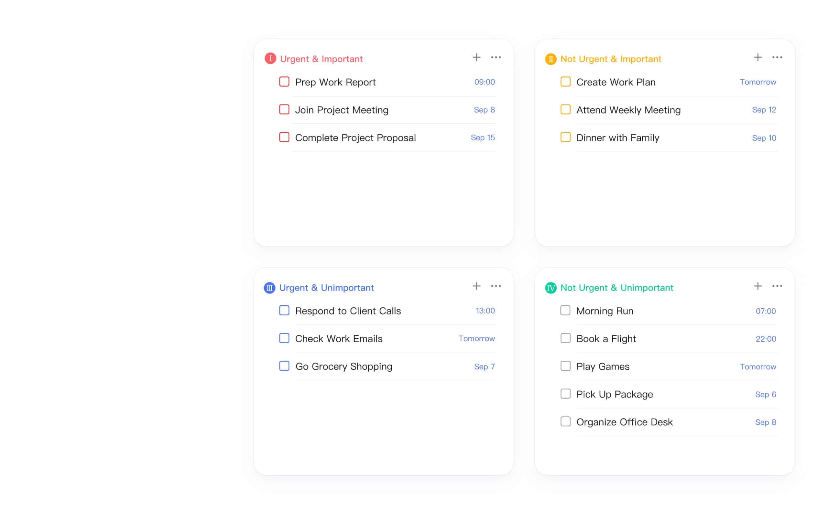Click the 07:00 due time
The height and width of the screenshot is (515, 828).
pyautogui.click(x=766, y=311)
